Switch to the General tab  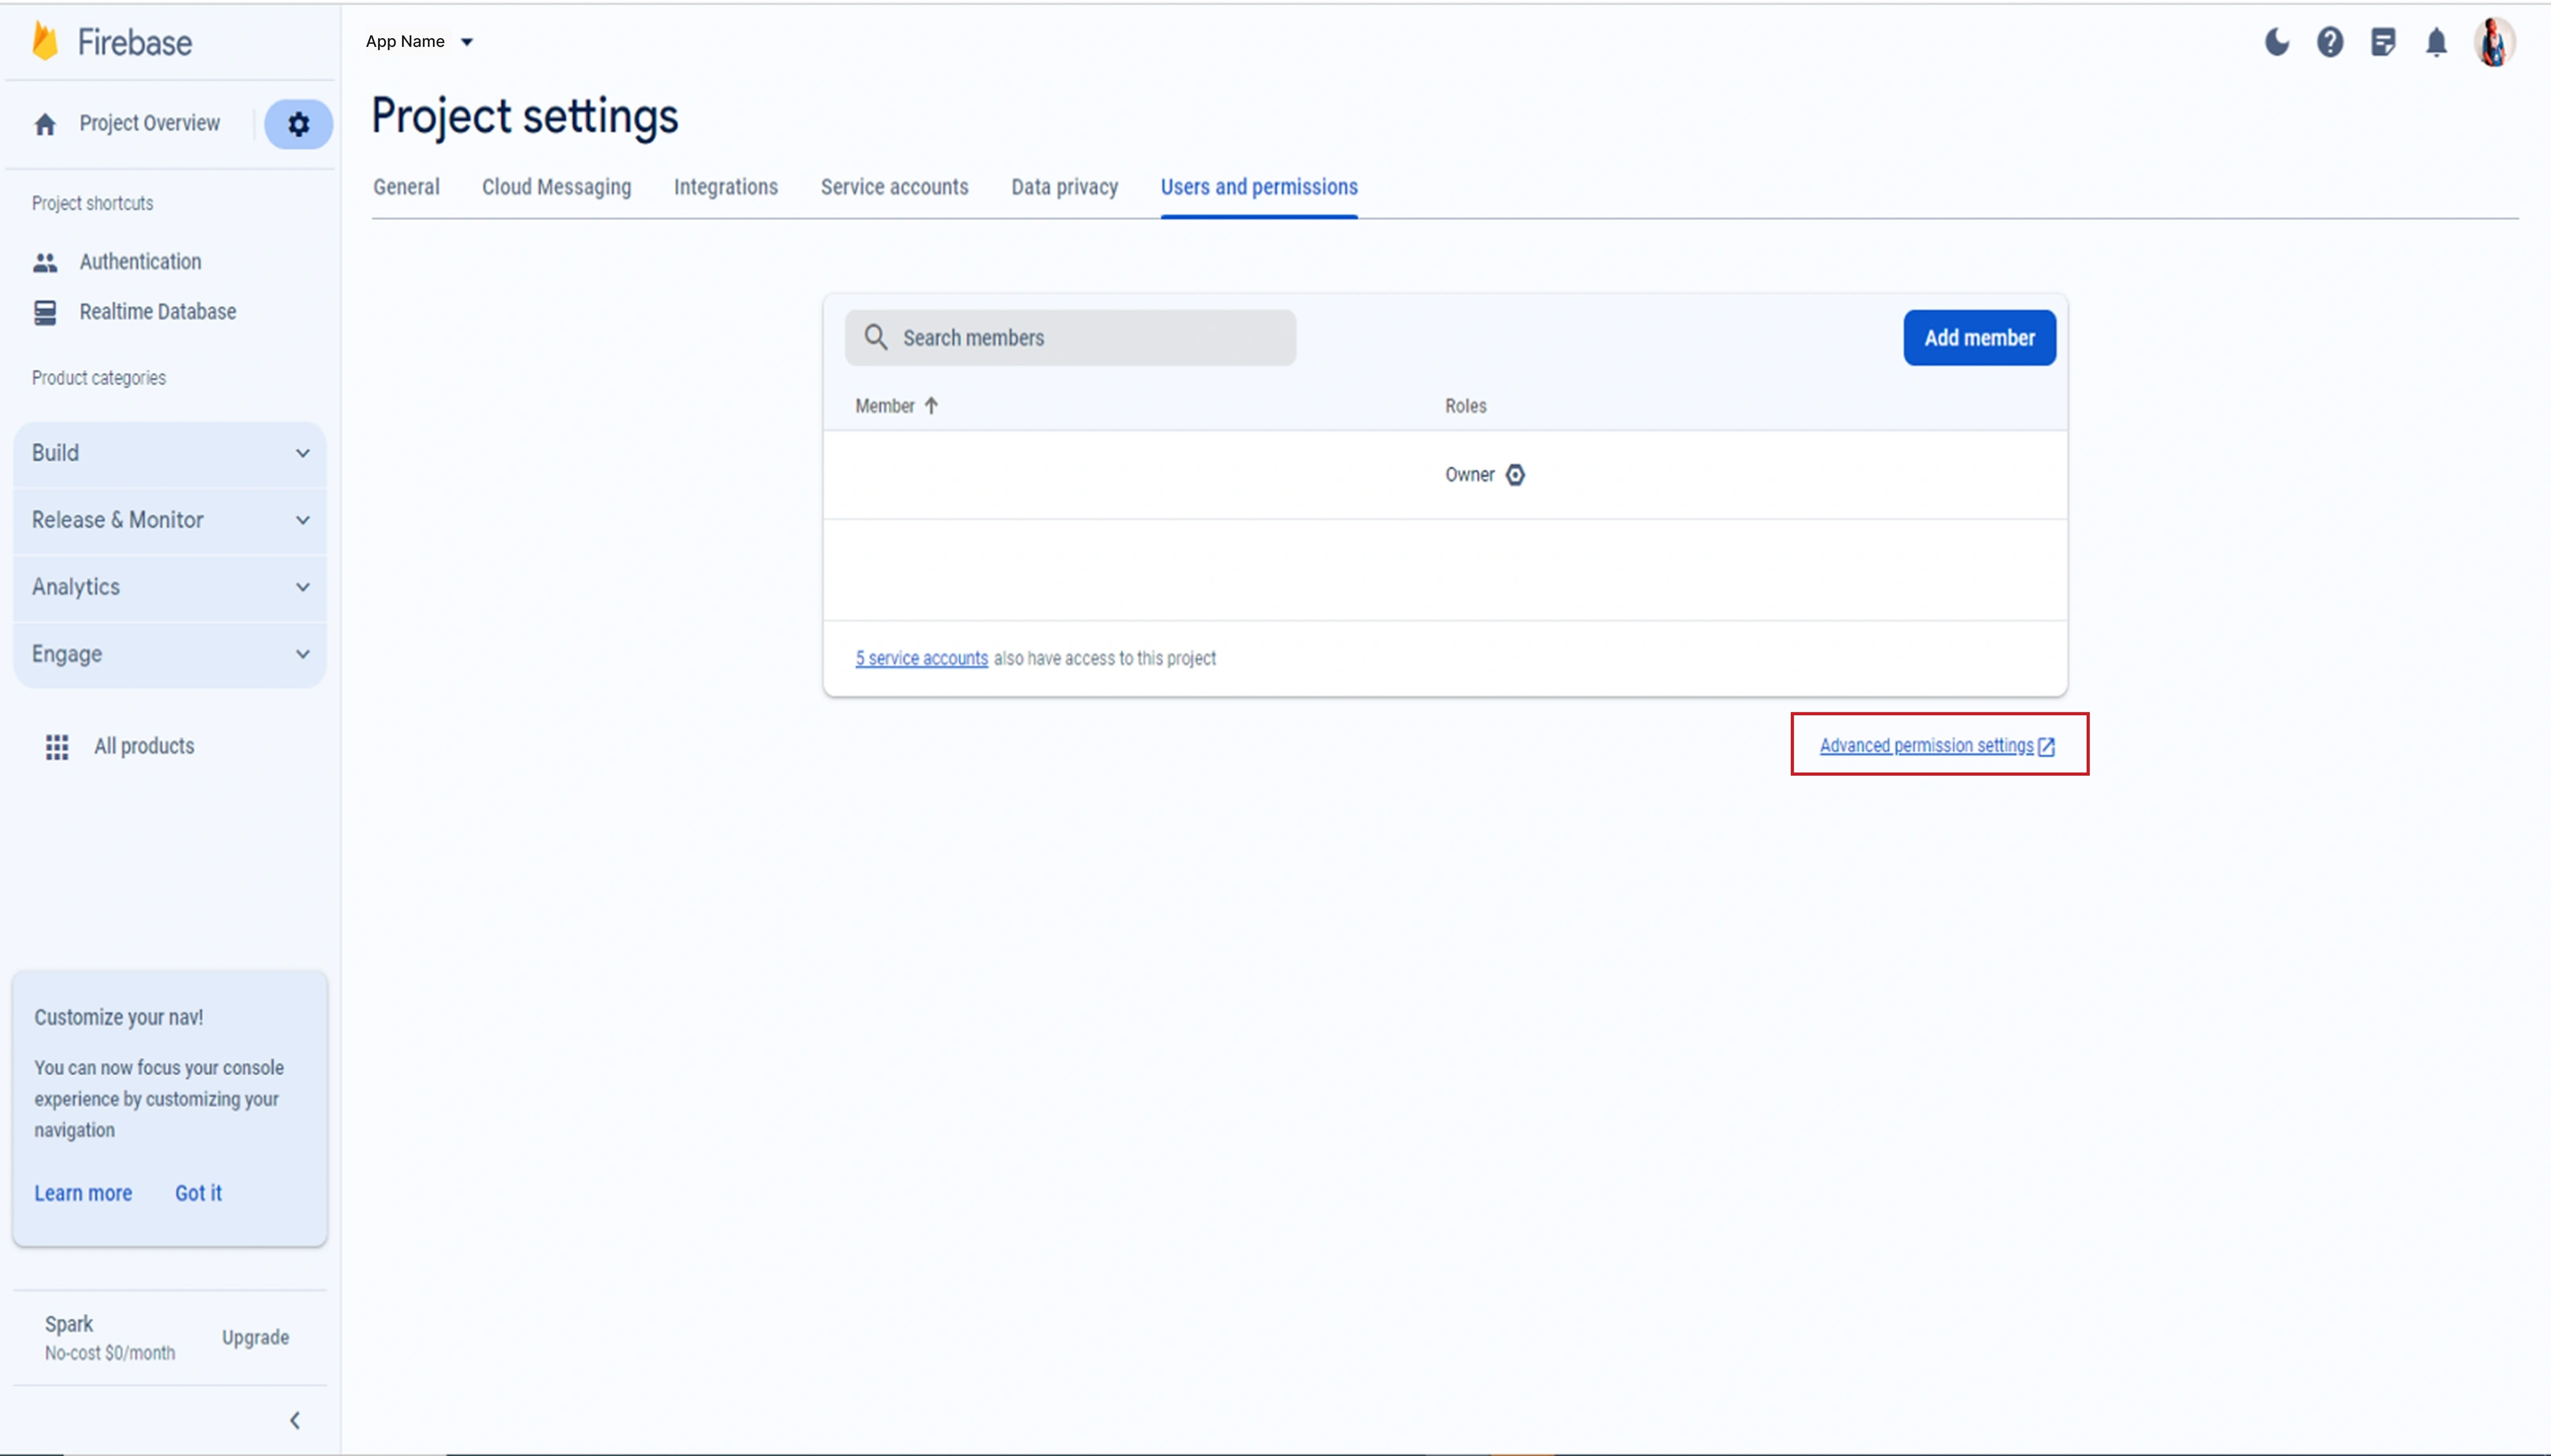point(406,187)
